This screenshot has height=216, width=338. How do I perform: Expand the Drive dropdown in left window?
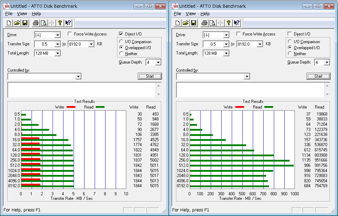[58, 35]
